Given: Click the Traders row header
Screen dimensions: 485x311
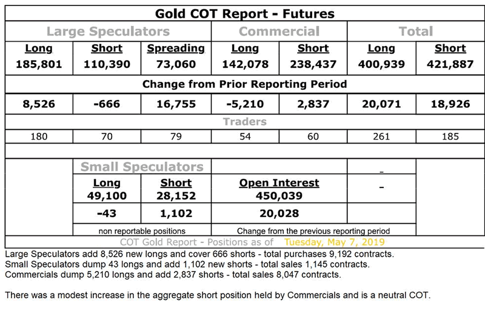Looking at the screenshot, I should [x=244, y=122].
